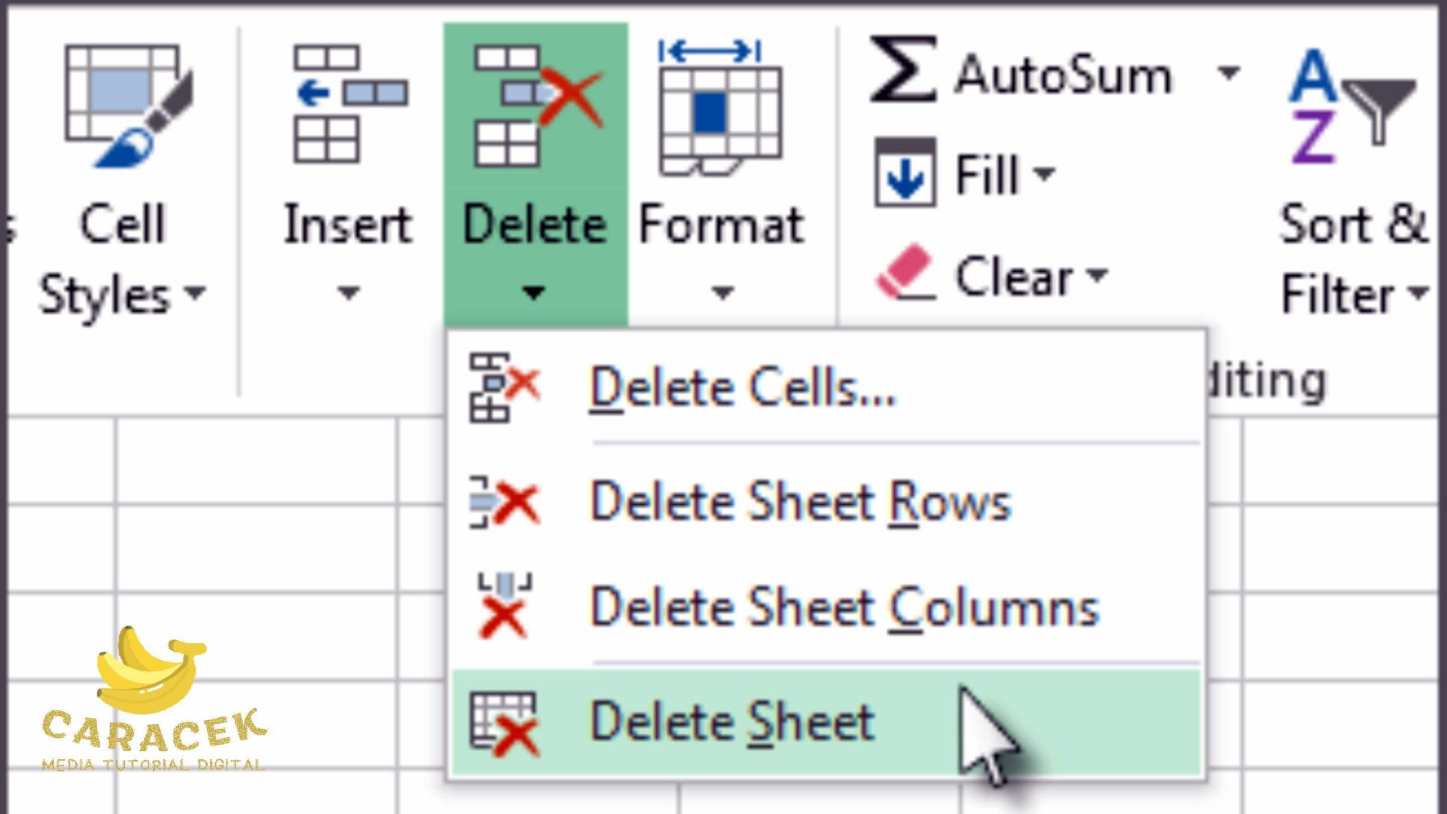Open the AutoSum dropdown arrow
The image size is (1447, 814).
1228,72
